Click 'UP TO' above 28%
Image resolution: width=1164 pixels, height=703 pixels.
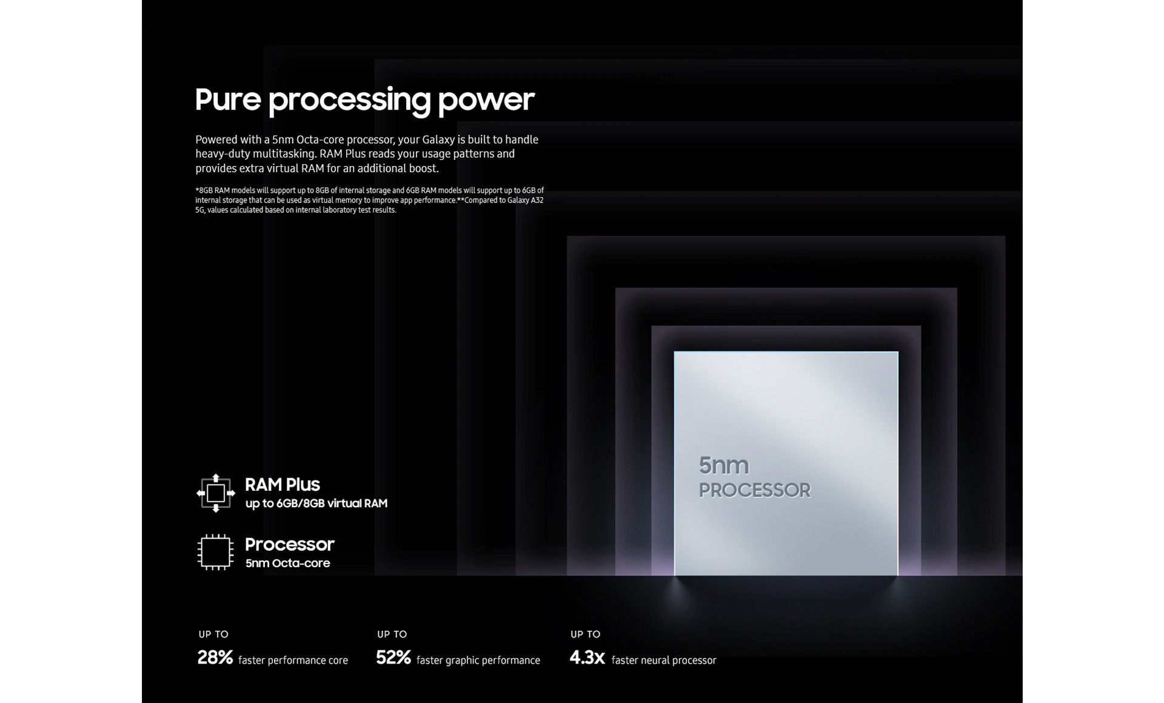click(x=213, y=635)
